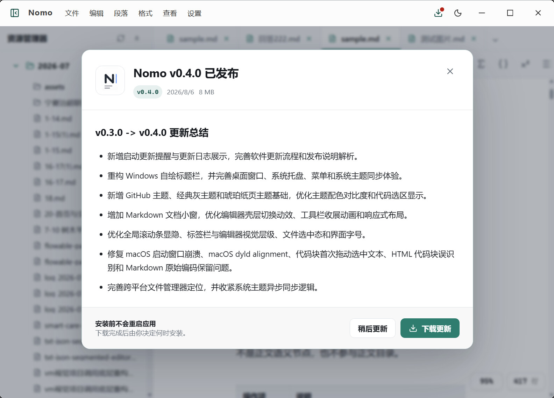Viewport: 554px width, 398px height.
Task: Choose 稍后更新 to postpone the update
Action: click(x=372, y=328)
